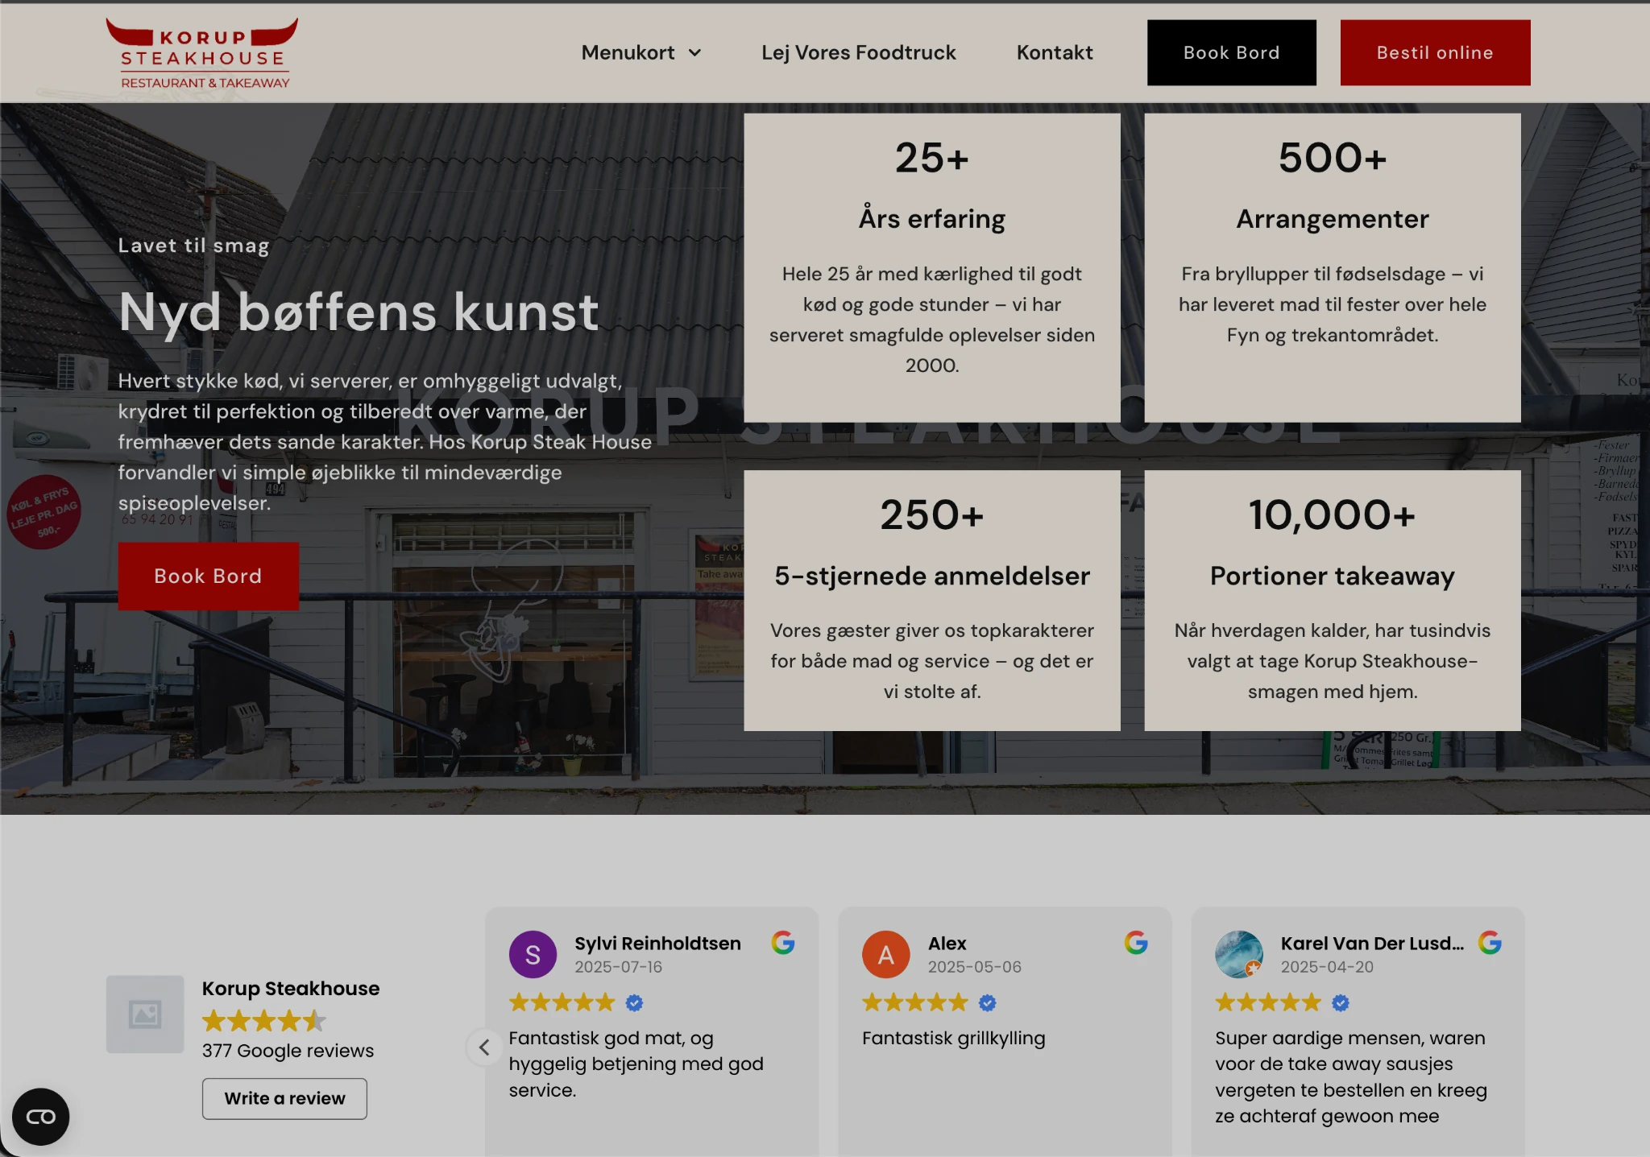The height and width of the screenshot is (1157, 1650).
Task: Click Korup Steakhouse placeholder image thumbnail
Action: tap(145, 1014)
